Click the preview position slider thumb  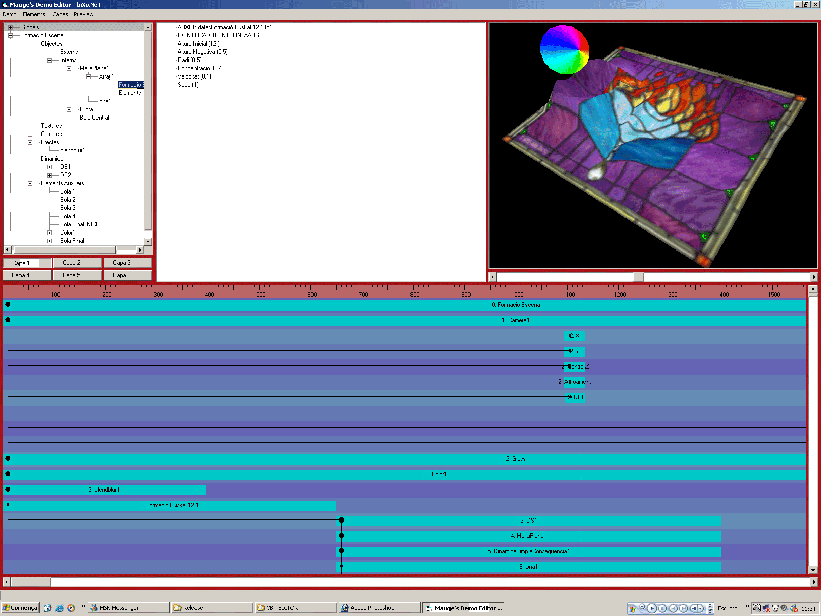(638, 277)
